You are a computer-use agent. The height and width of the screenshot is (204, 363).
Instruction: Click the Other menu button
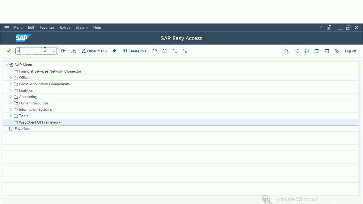click(94, 51)
